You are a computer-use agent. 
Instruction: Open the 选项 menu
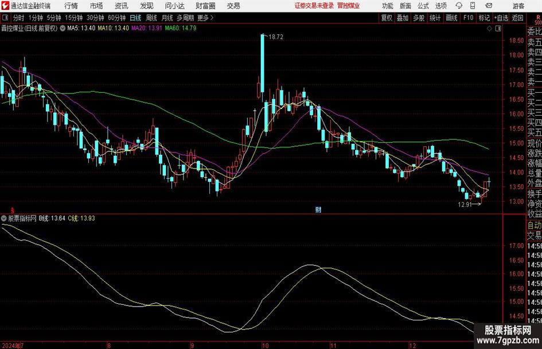click(x=440, y=6)
